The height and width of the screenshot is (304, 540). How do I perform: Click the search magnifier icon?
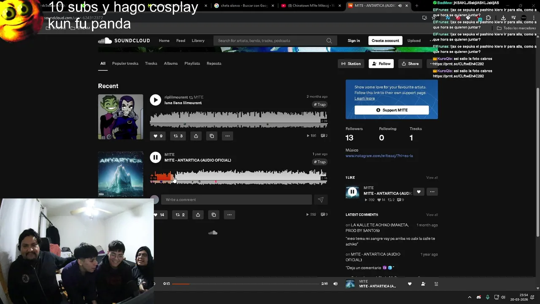pyautogui.click(x=329, y=41)
